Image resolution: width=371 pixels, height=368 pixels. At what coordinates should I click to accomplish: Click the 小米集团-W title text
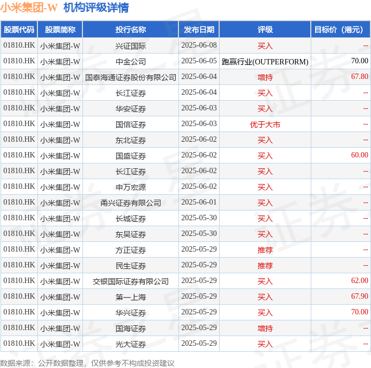pos(29,8)
